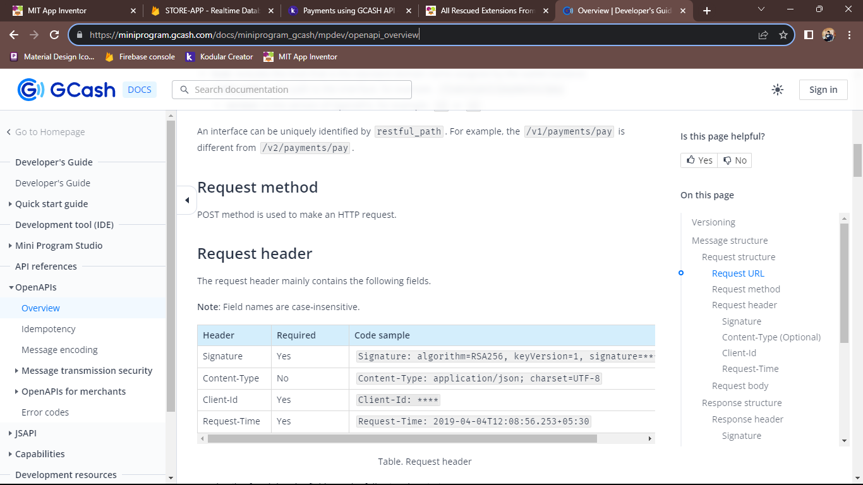The height and width of the screenshot is (485, 863).
Task: Close the STORE-APP Realtime Database tab
Action: click(270, 11)
